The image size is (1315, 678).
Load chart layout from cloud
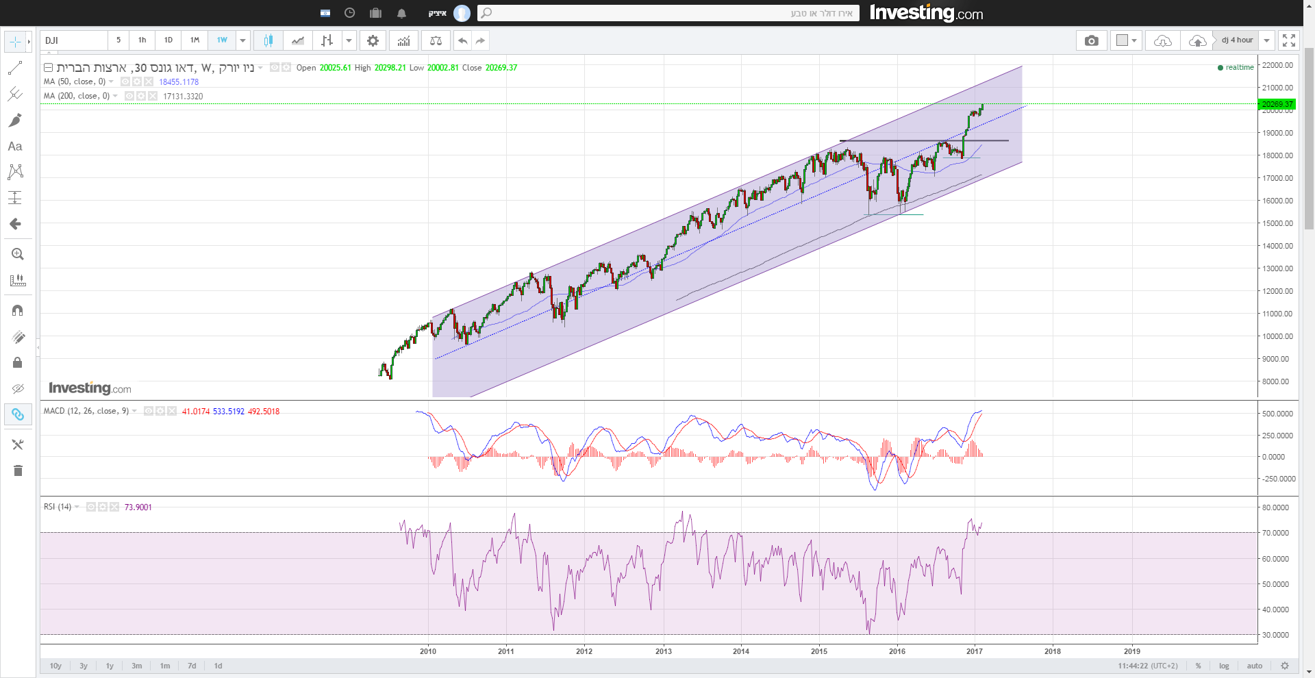tap(1163, 40)
